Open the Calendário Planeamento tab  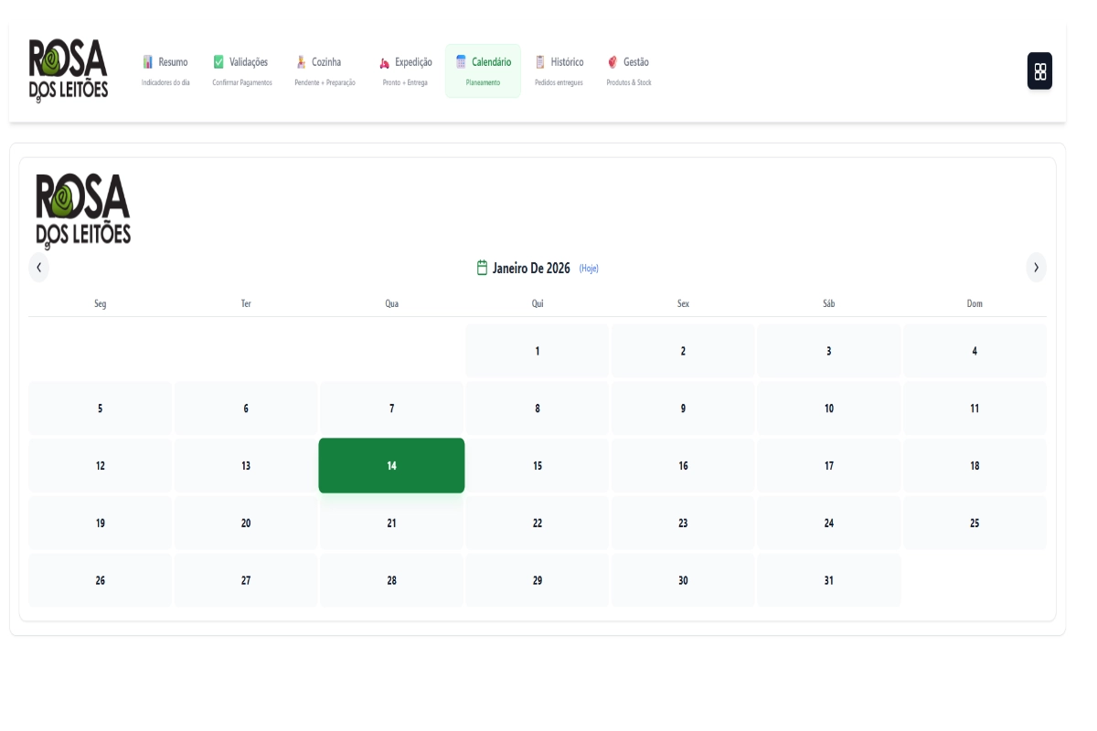tap(483, 70)
